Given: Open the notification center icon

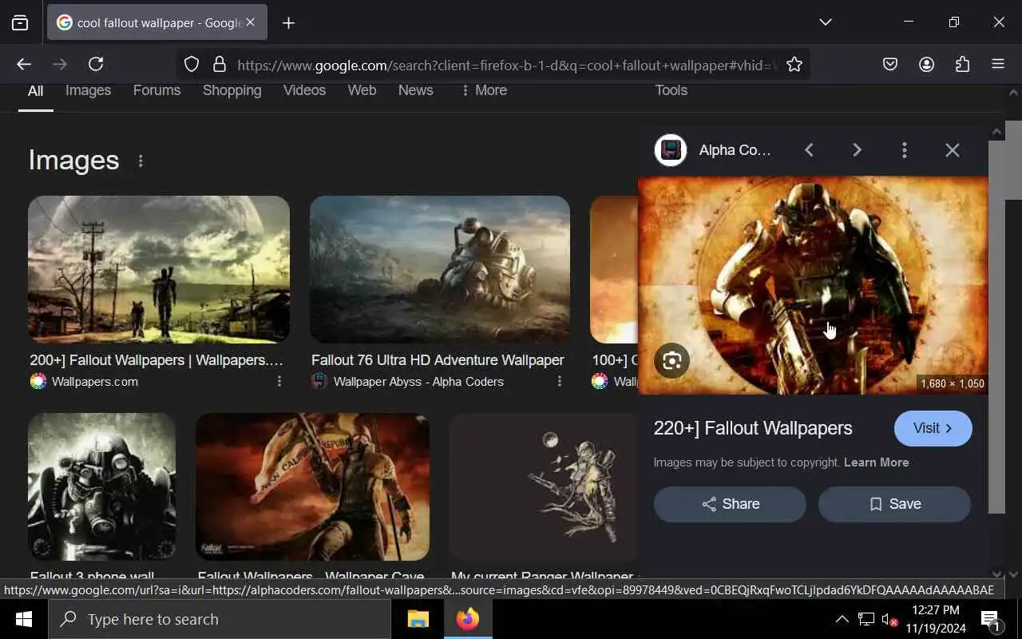Looking at the screenshot, I should [x=991, y=620].
